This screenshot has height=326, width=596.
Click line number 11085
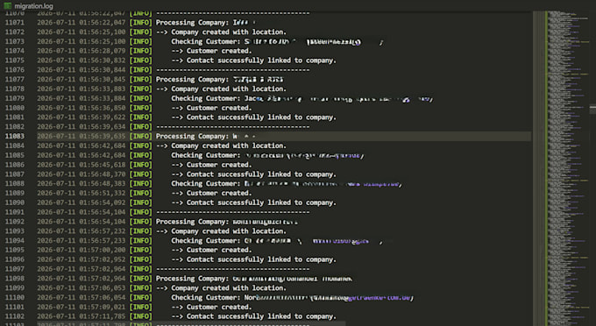[14, 155]
